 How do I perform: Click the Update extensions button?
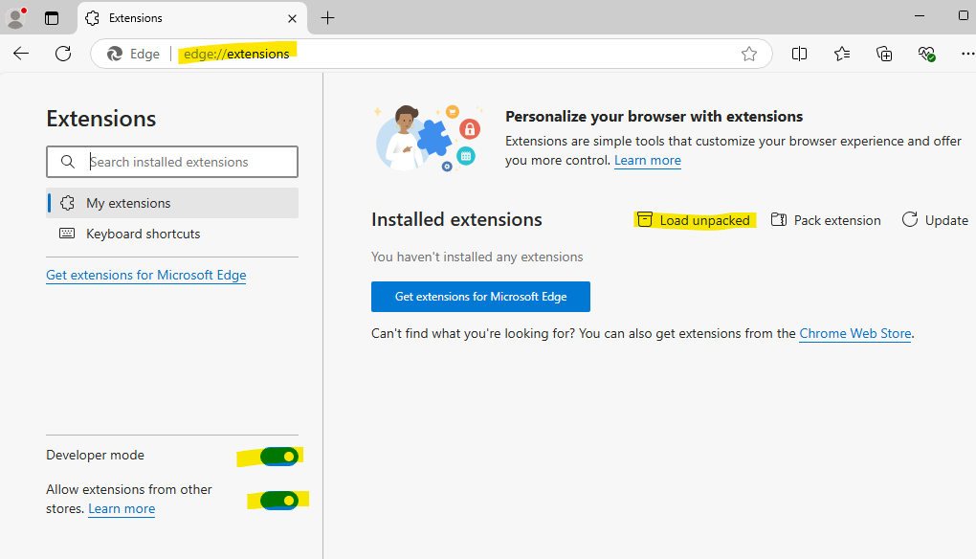click(935, 220)
